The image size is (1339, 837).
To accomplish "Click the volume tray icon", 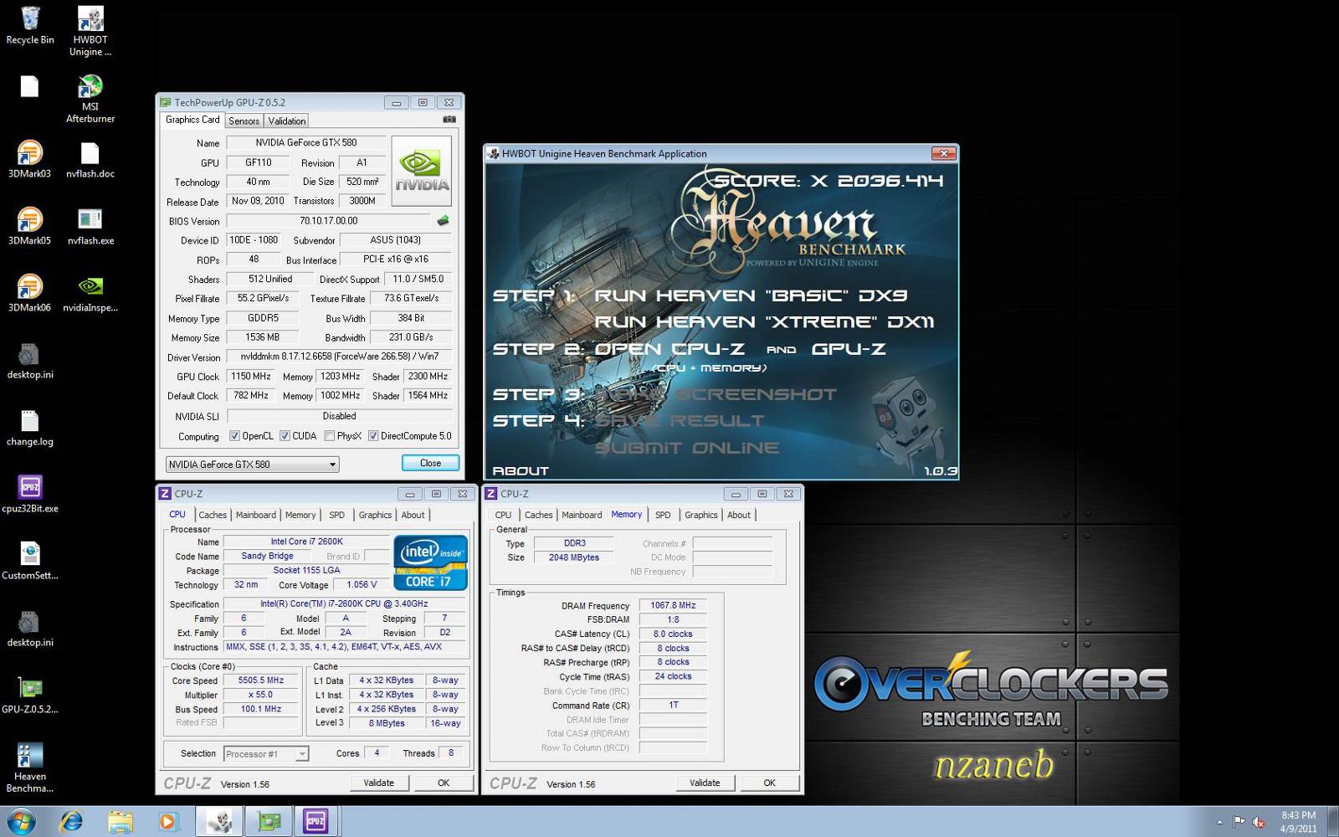I will pos(1258,822).
